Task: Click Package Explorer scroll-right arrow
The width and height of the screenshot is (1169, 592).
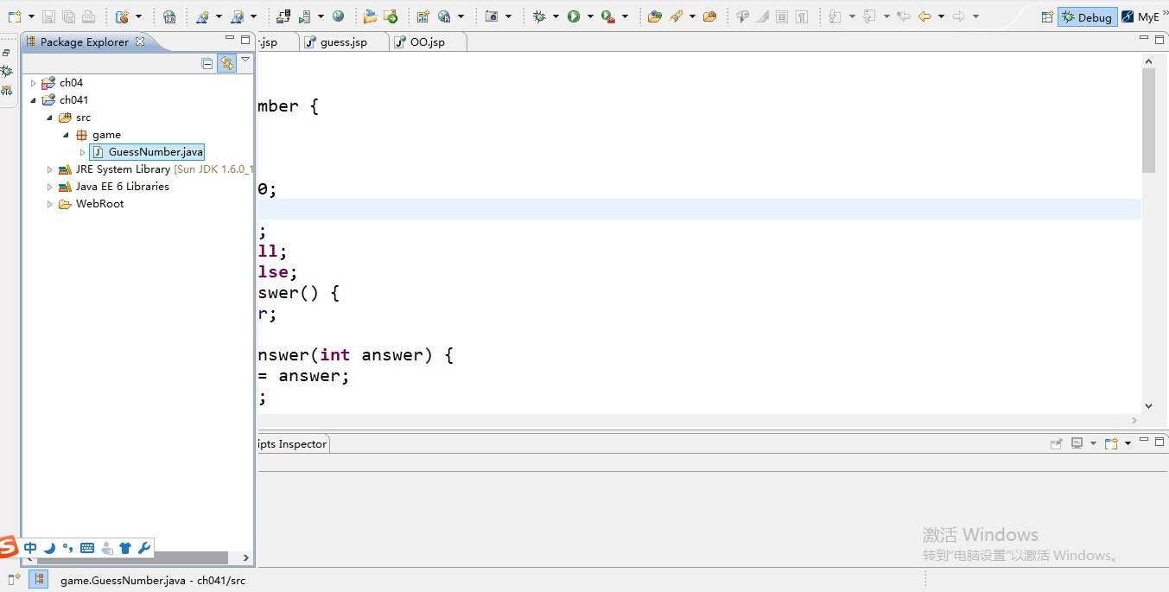Action: 245,557
